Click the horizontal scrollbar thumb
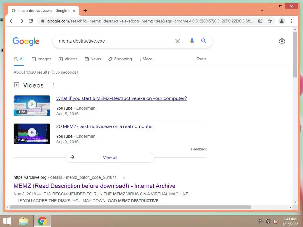 (130, 207)
